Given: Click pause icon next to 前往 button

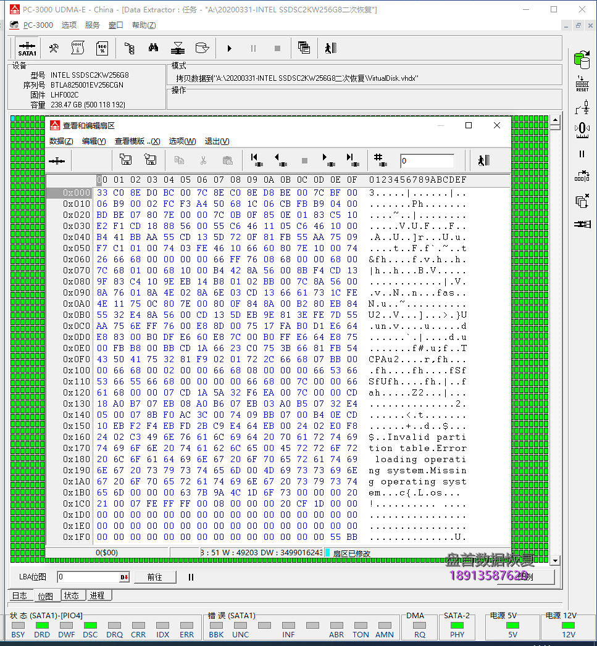Looking at the screenshot, I should [191, 577].
